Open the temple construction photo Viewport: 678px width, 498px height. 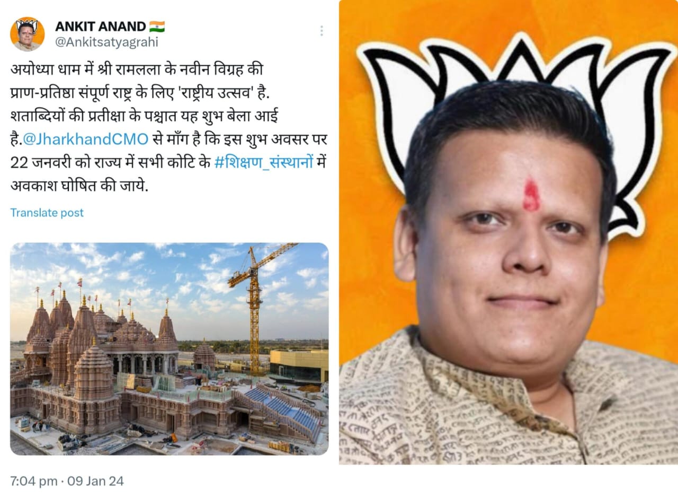coord(169,349)
